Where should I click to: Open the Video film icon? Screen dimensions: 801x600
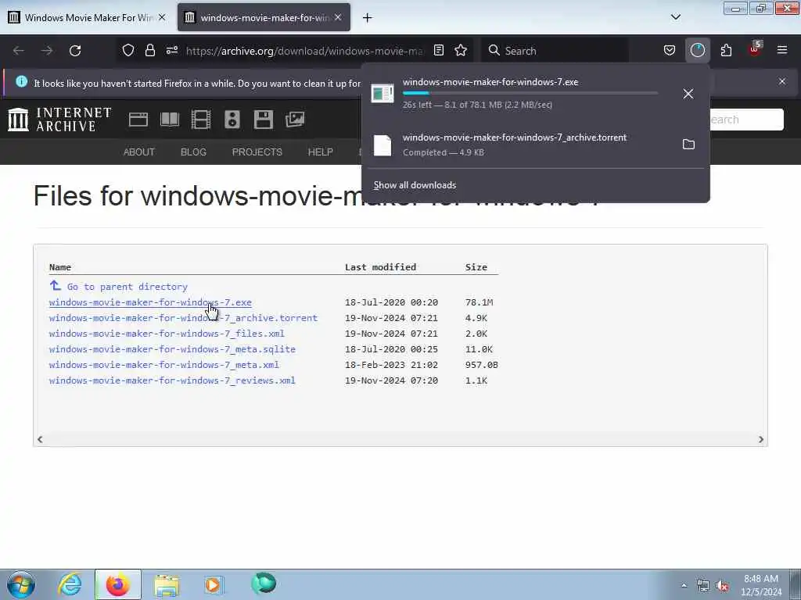pyautogui.click(x=201, y=120)
